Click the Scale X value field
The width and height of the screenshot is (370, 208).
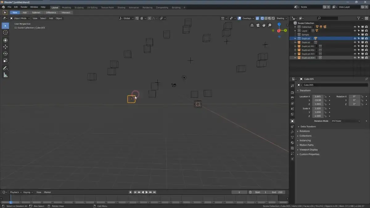point(318,108)
